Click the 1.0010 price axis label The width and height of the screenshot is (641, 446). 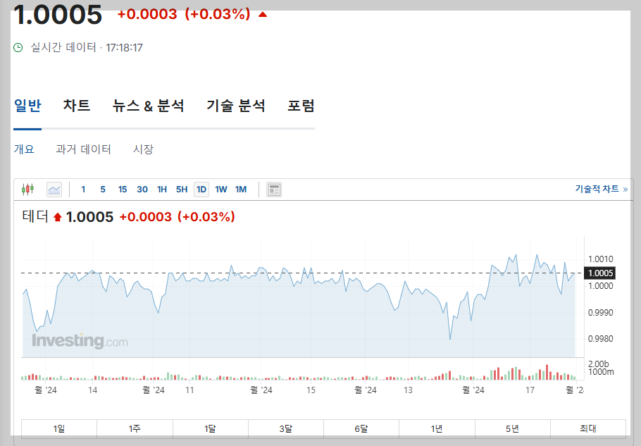pyautogui.click(x=601, y=259)
